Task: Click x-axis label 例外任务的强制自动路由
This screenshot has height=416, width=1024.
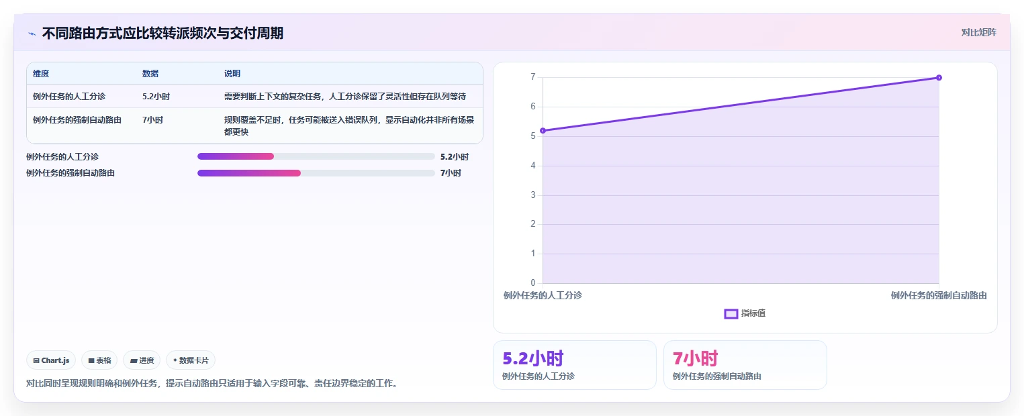Action: (939, 295)
